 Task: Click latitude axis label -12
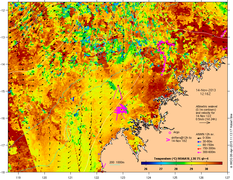3,10
